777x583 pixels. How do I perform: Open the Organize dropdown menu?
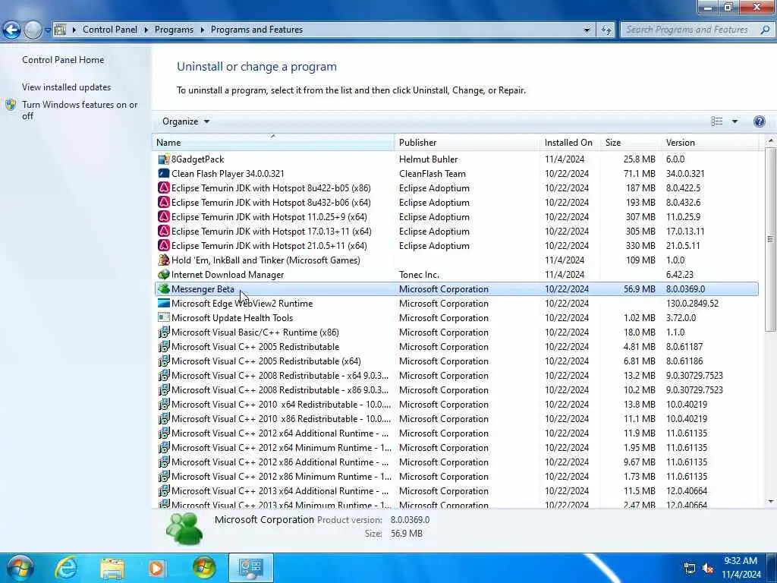186,121
